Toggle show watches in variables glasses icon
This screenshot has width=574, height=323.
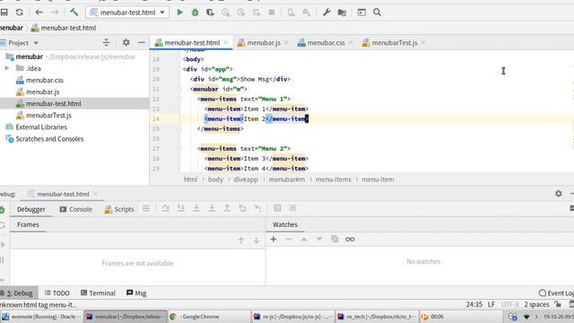[350, 240]
